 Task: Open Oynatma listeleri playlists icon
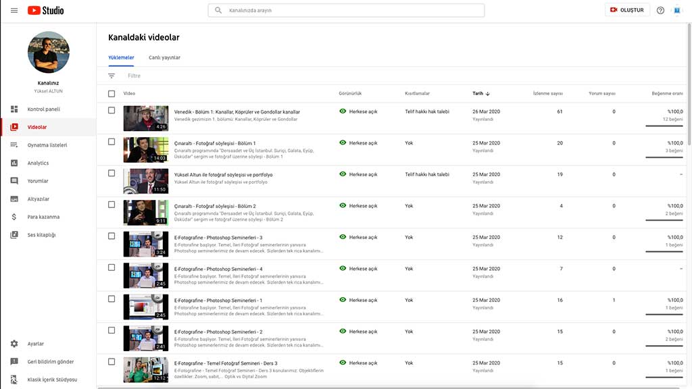tap(14, 145)
